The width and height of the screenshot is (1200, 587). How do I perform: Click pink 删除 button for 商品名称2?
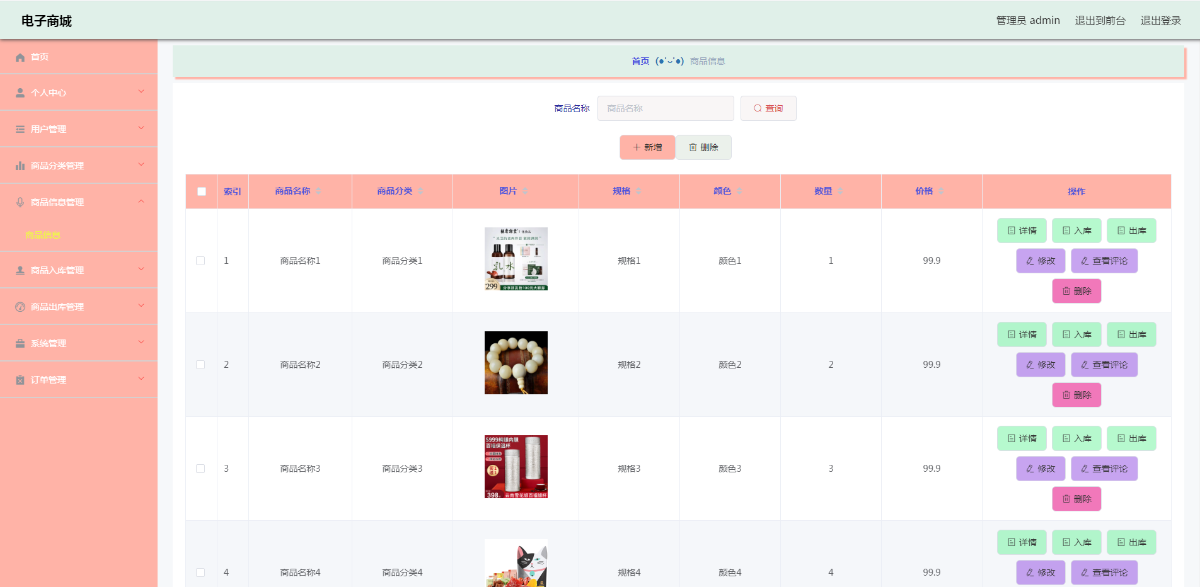coord(1076,395)
